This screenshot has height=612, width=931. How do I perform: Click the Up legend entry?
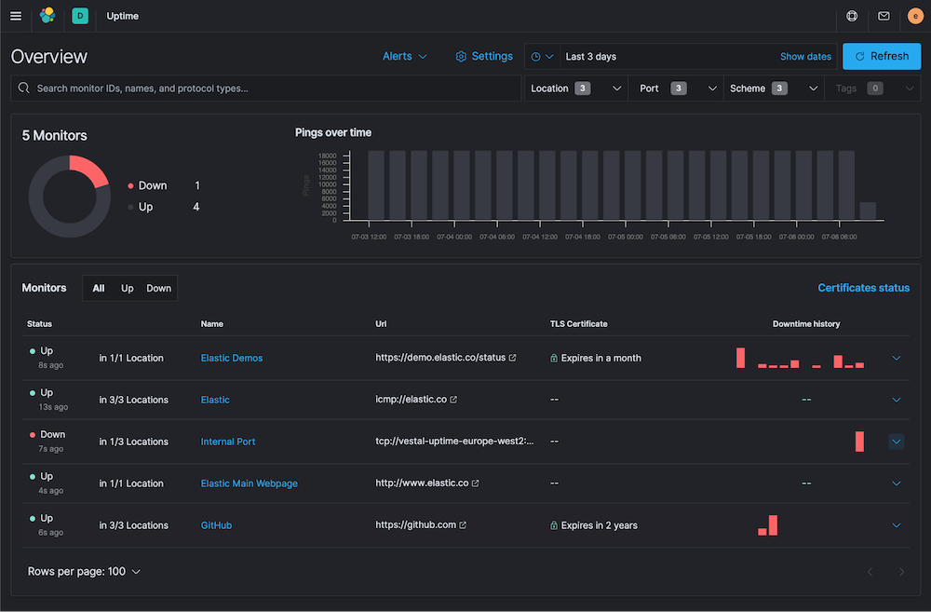(164, 207)
